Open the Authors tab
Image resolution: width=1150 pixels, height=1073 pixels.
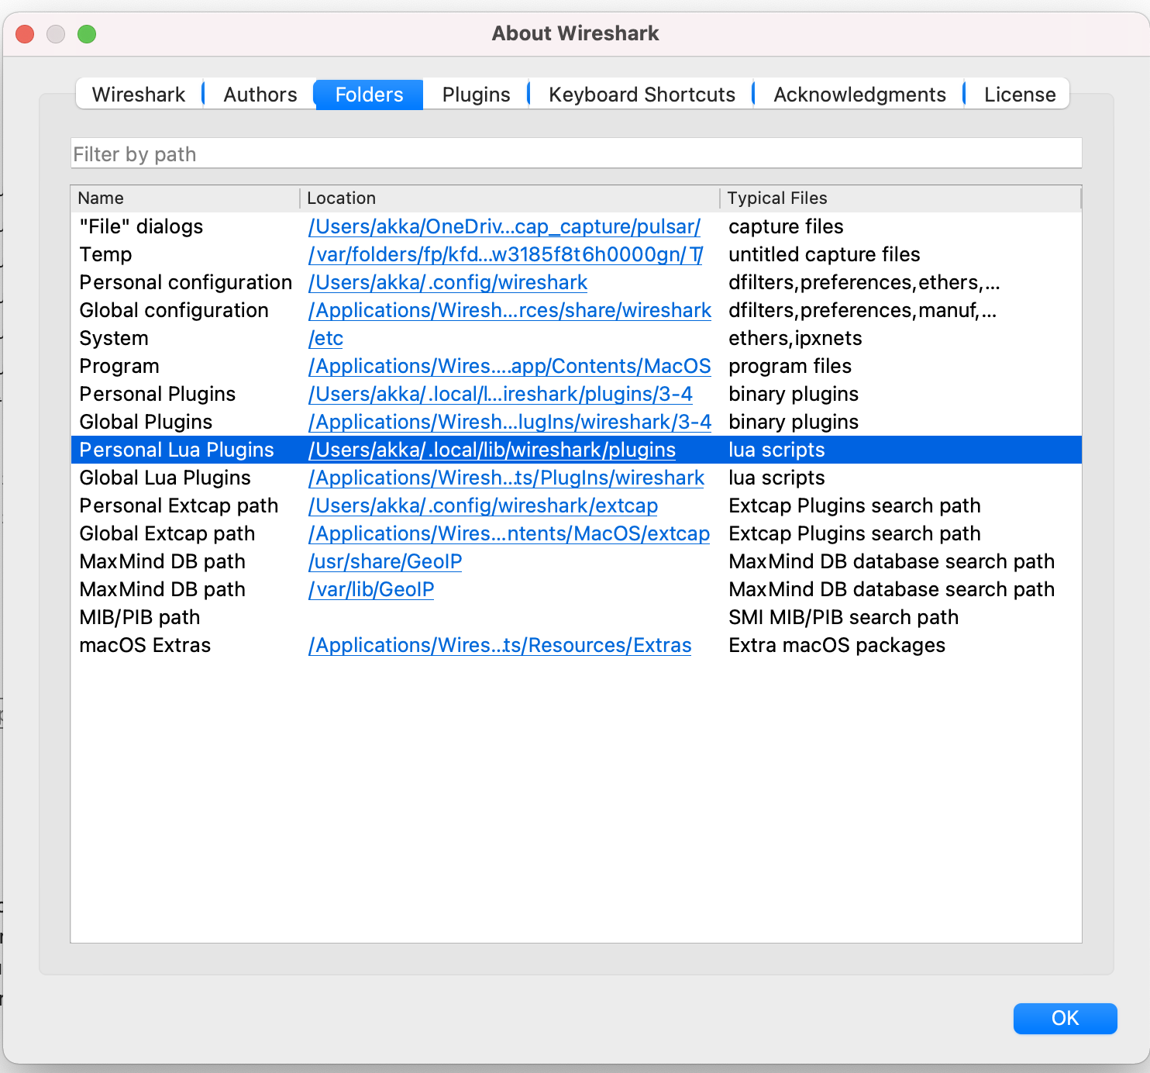260,95
